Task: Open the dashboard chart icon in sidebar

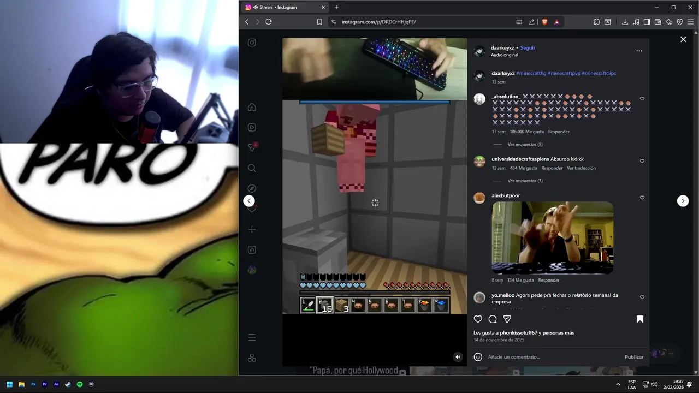Action: click(x=252, y=249)
